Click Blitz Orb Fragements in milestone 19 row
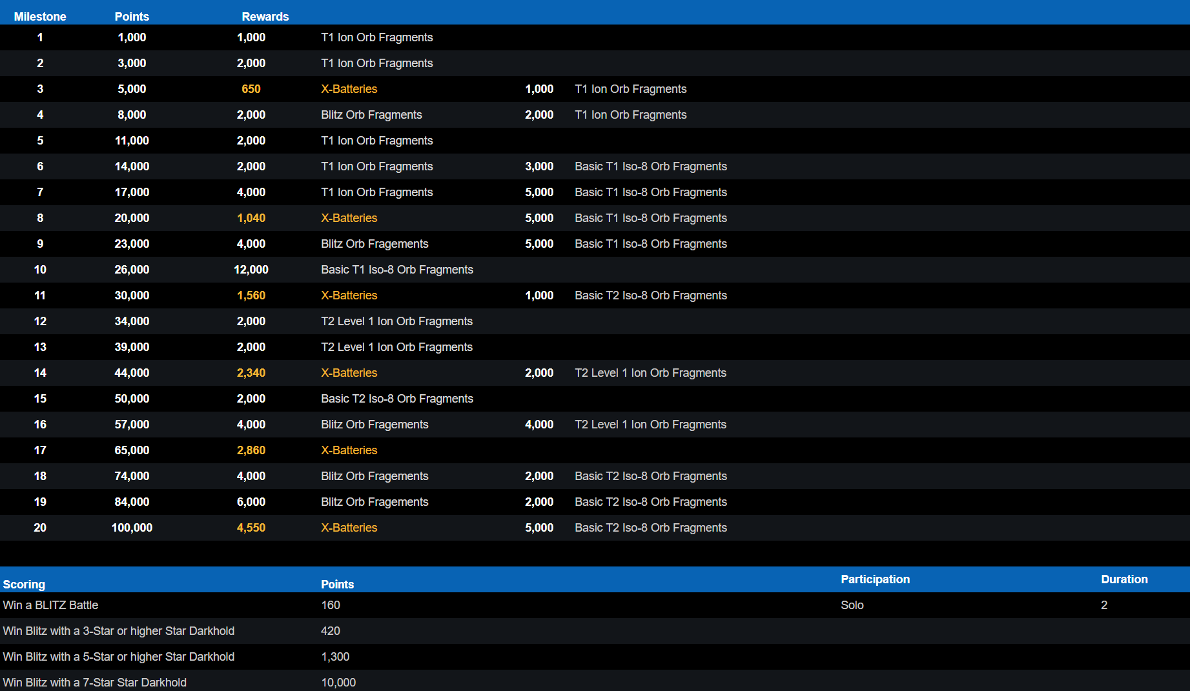 pos(374,502)
